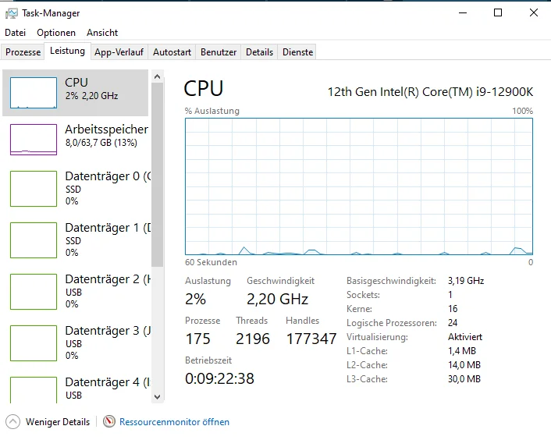The height and width of the screenshot is (440, 551).
Task: Open the Datei menu
Action: tap(15, 33)
